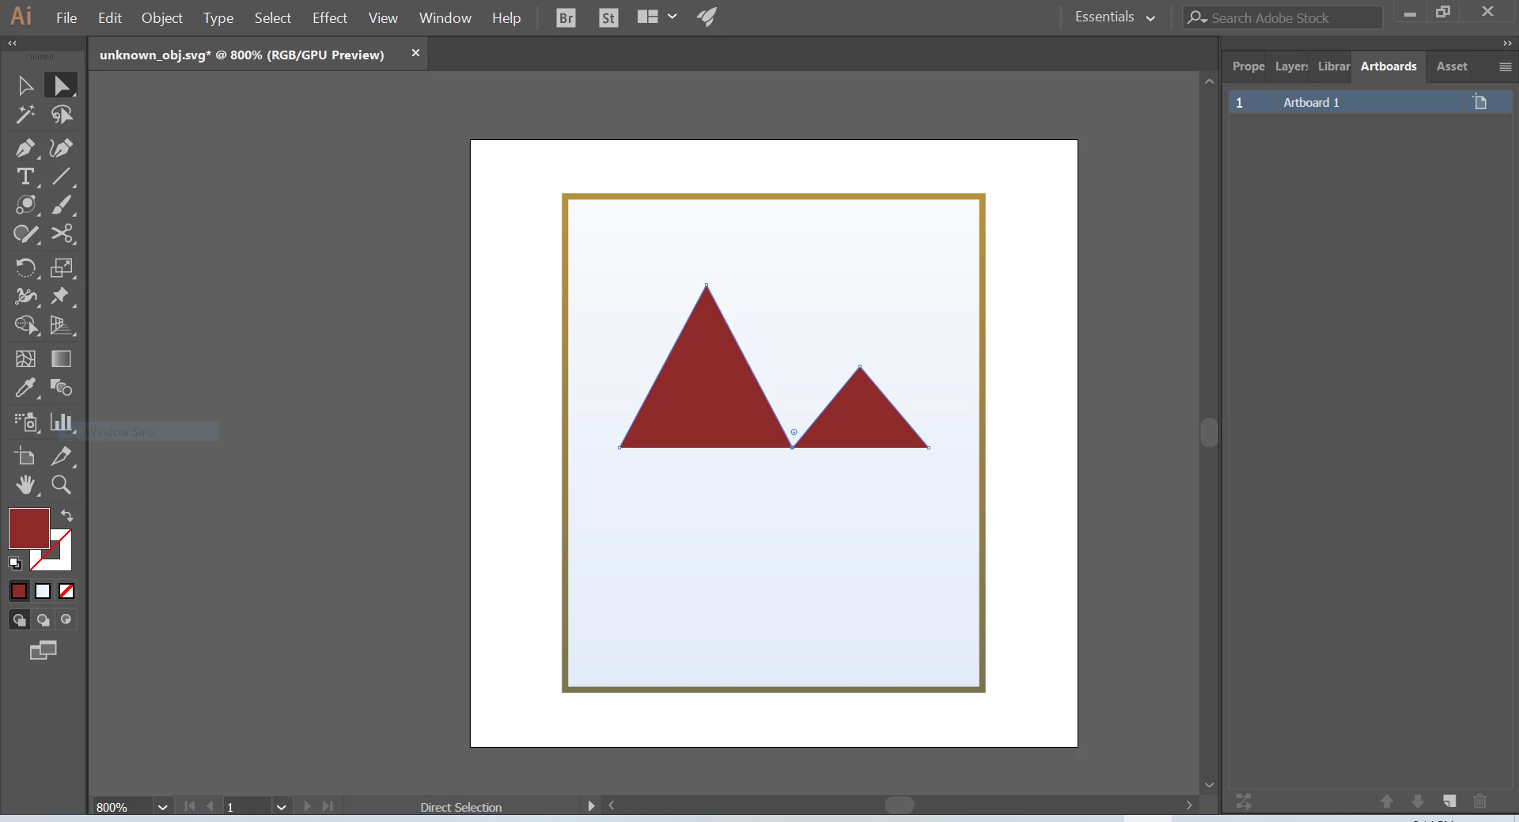Click the Search Adobe Stock field
The width and height of the screenshot is (1519, 822).
click(1283, 17)
